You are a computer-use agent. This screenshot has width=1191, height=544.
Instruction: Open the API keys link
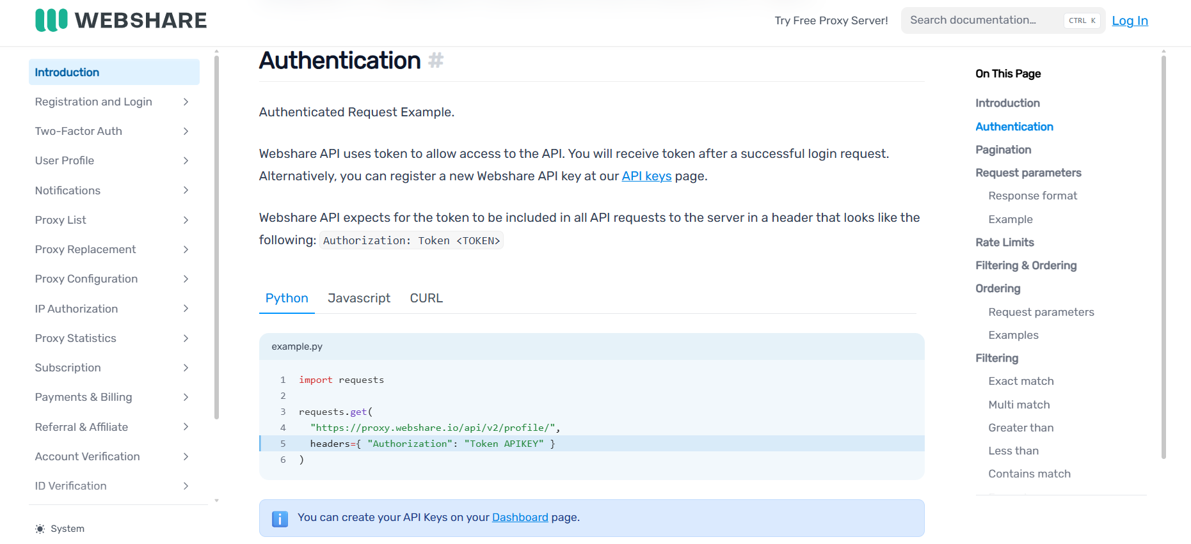click(646, 176)
